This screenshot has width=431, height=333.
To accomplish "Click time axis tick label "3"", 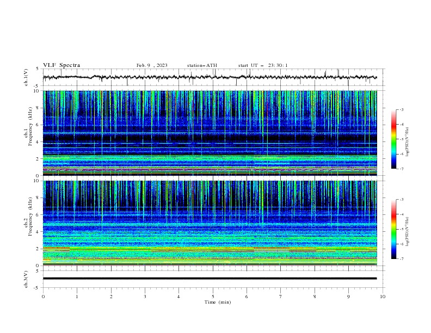I will pos(145,297).
